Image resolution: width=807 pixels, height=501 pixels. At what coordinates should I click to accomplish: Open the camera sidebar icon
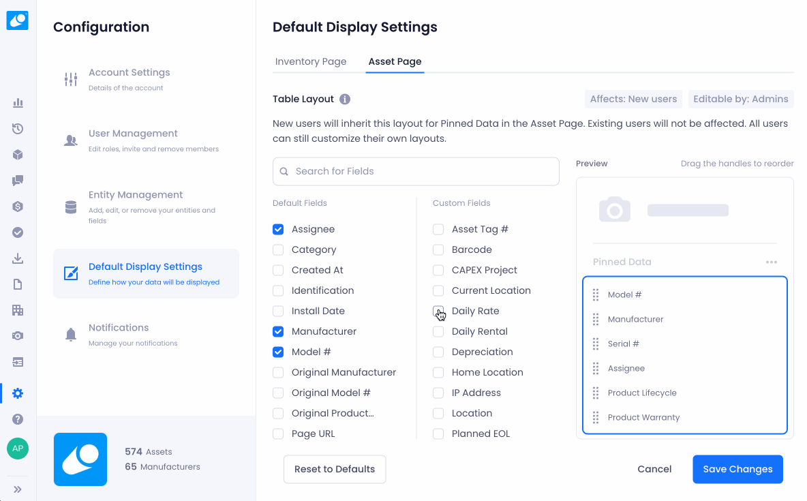point(18,336)
